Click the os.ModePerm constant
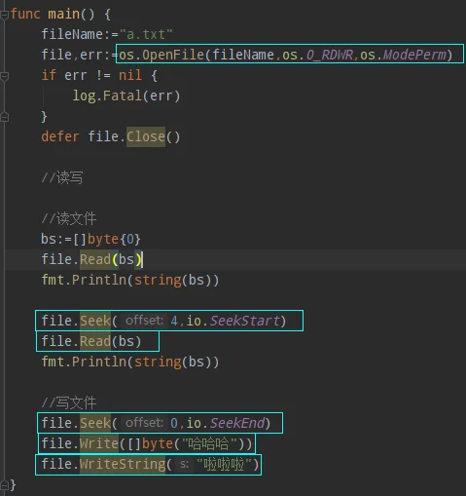This screenshot has width=466, height=496. pos(403,55)
